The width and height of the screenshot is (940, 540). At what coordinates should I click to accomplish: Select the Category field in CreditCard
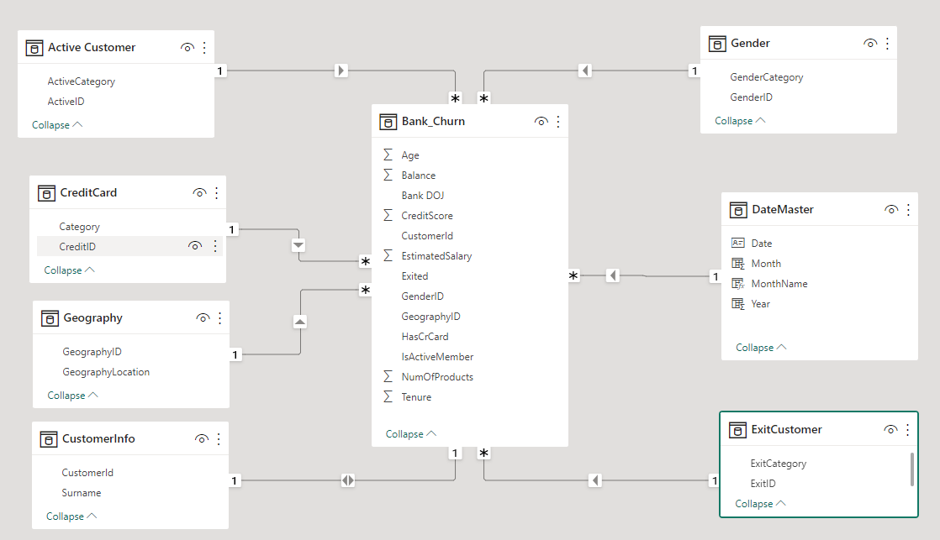80,227
